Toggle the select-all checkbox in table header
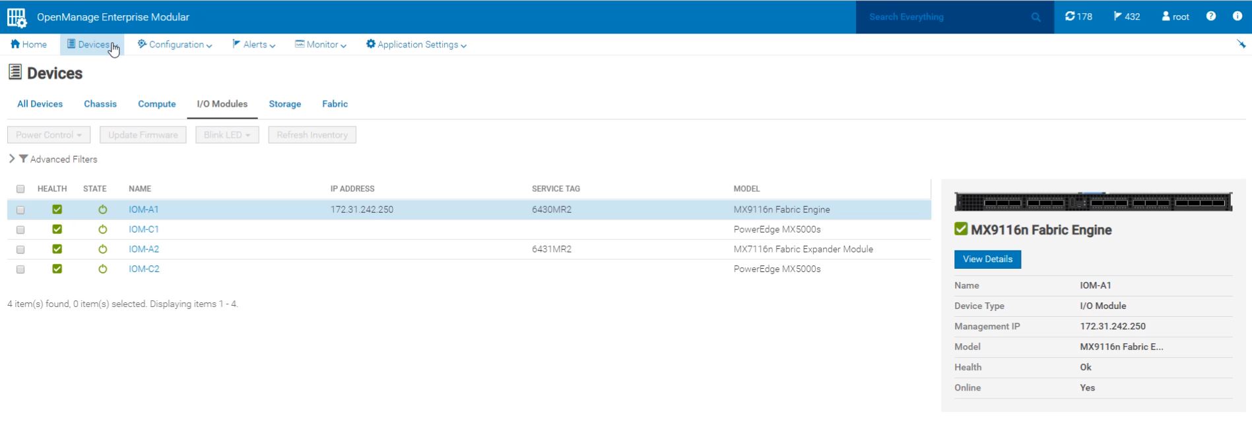The image size is (1252, 448). click(x=20, y=189)
